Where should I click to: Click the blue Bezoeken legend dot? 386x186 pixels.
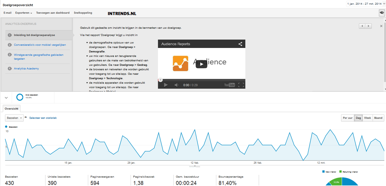click(x=6, y=127)
